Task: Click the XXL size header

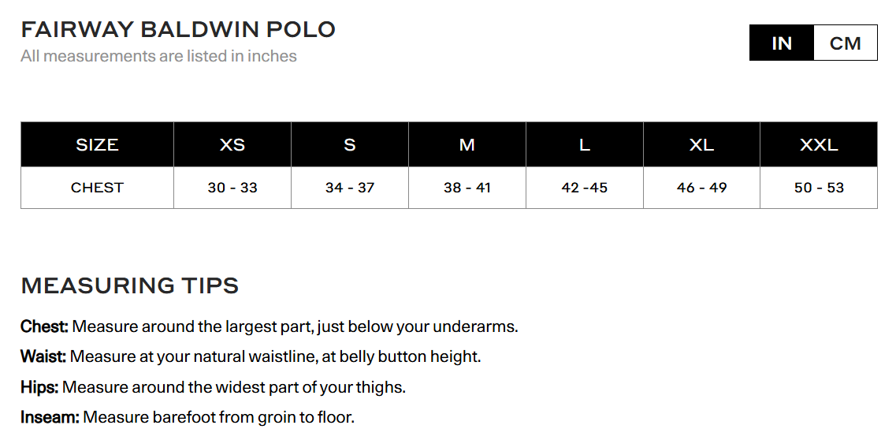Action: [819, 145]
